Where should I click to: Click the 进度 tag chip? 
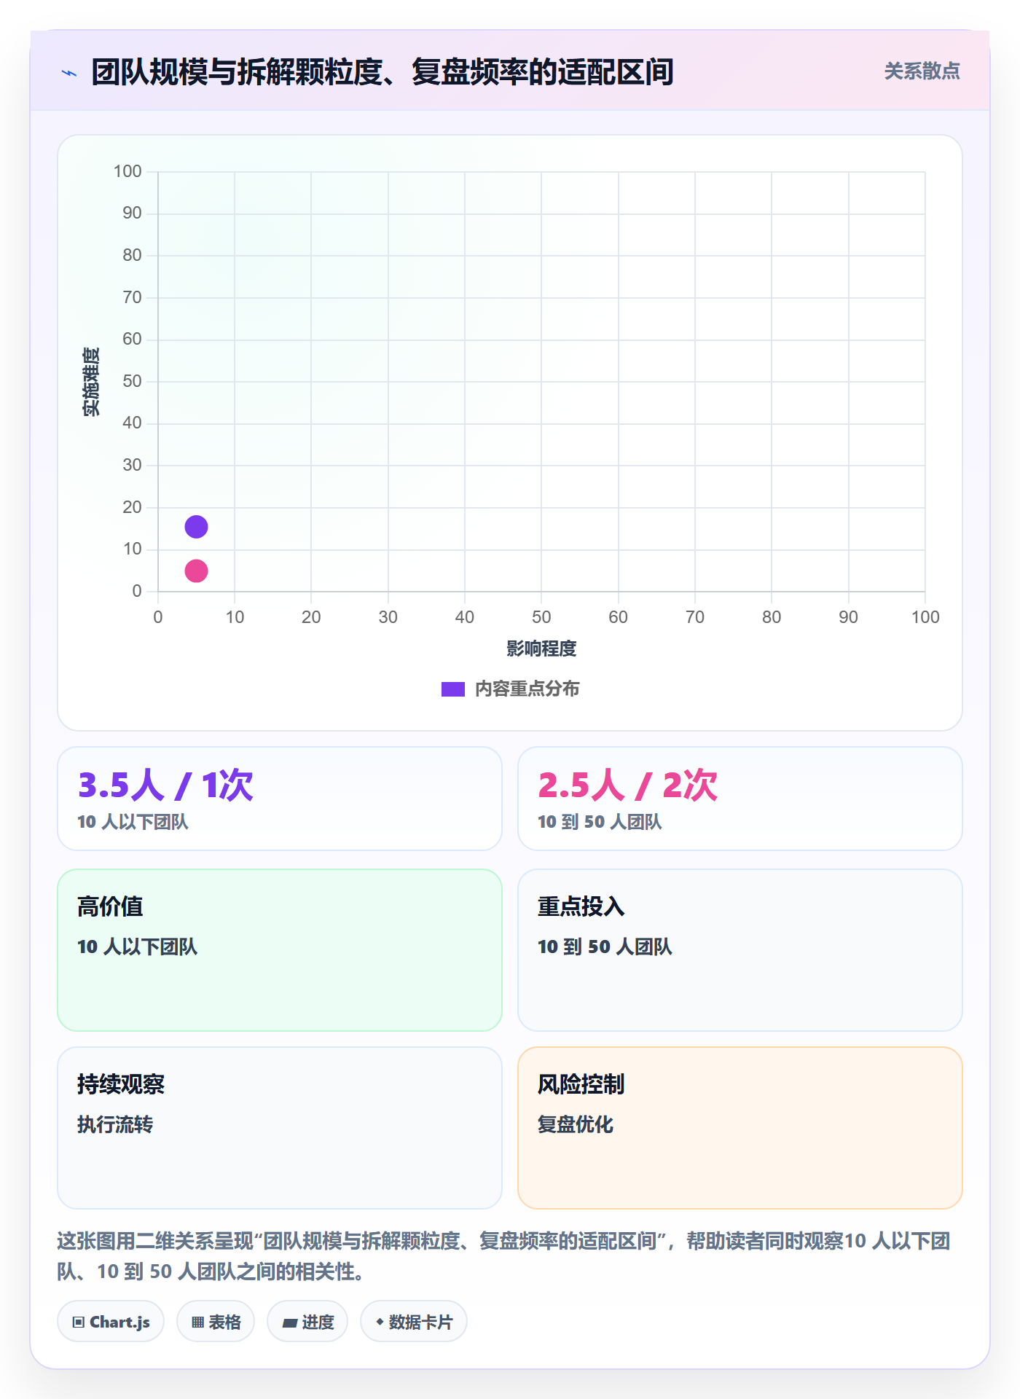tap(307, 1322)
